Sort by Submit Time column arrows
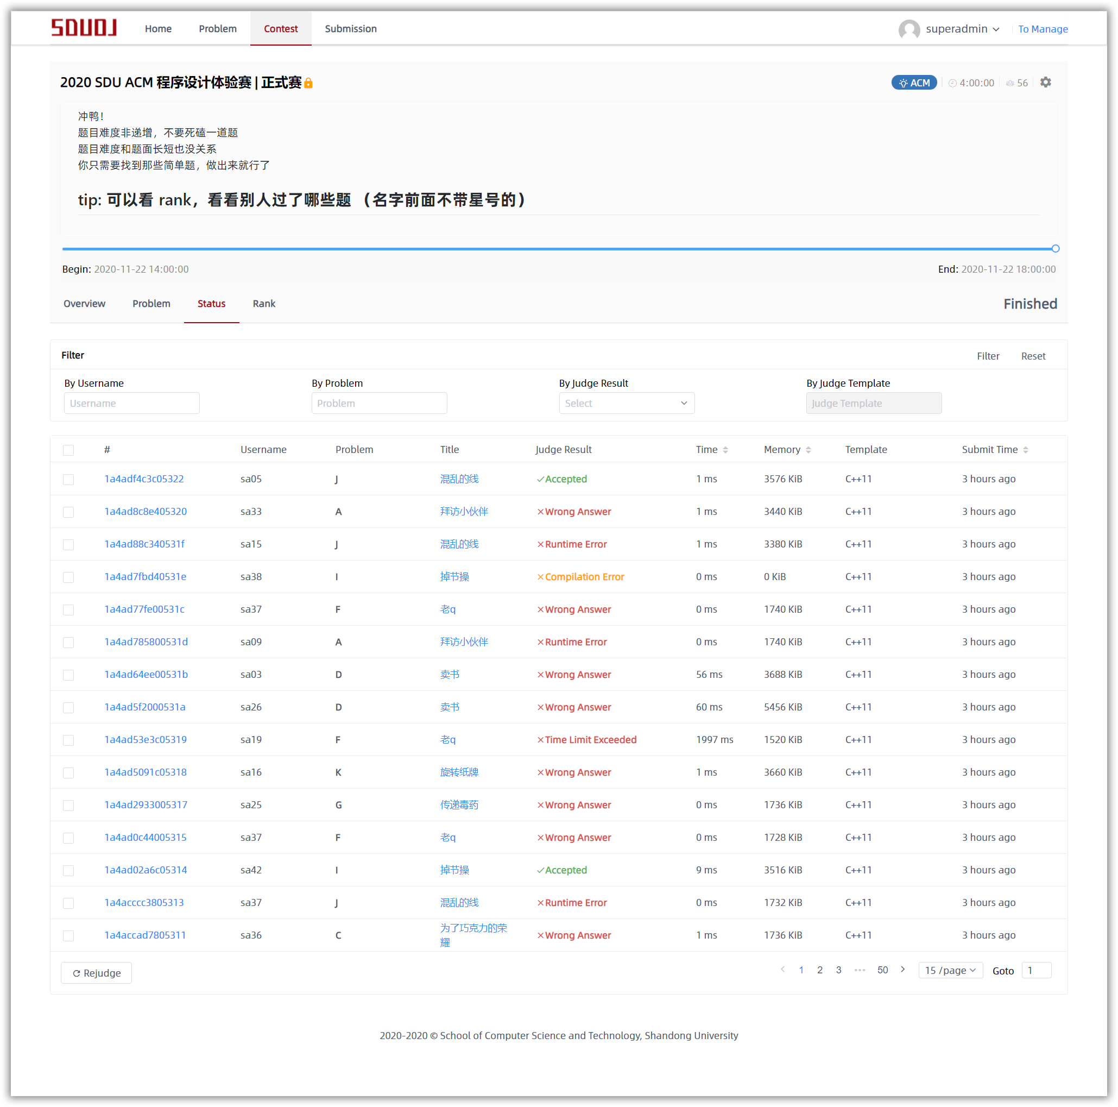The width and height of the screenshot is (1118, 1107). pos(1025,450)
